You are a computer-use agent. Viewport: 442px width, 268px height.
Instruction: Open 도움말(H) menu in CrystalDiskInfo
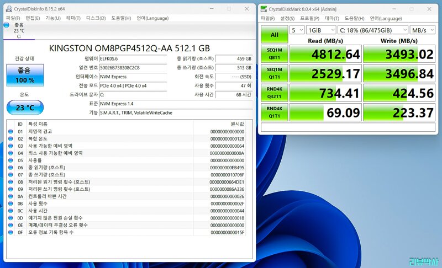[x=121, y=18]
